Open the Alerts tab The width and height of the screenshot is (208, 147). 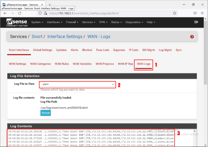(74, 50)
